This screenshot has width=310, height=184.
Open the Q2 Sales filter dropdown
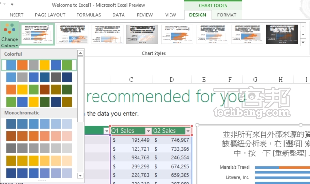(188, 131)
